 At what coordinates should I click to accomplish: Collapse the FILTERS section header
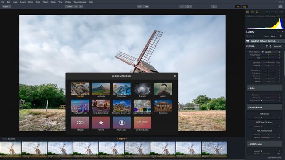click(251, 46)
